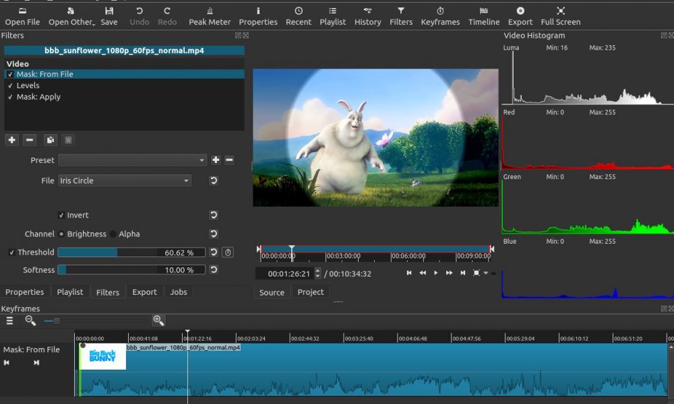Image resolution: width=674 pixels, height=404 pixels.
Task: Open the Open Other dropdown
Action: click(x=71, y=16)
